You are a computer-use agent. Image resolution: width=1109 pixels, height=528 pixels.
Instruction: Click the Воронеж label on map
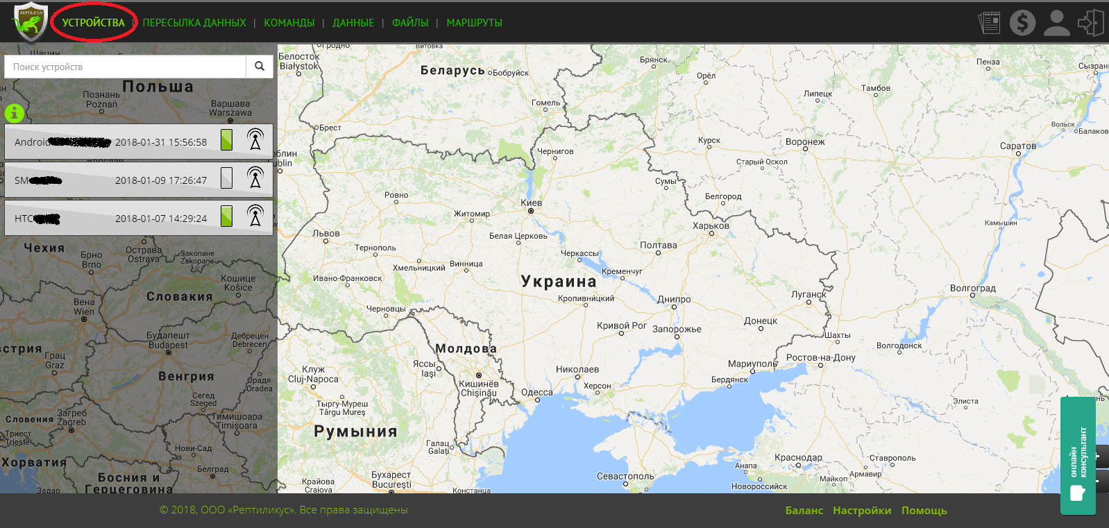(805, 142)
